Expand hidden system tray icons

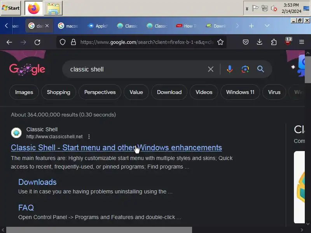[247, 9]
